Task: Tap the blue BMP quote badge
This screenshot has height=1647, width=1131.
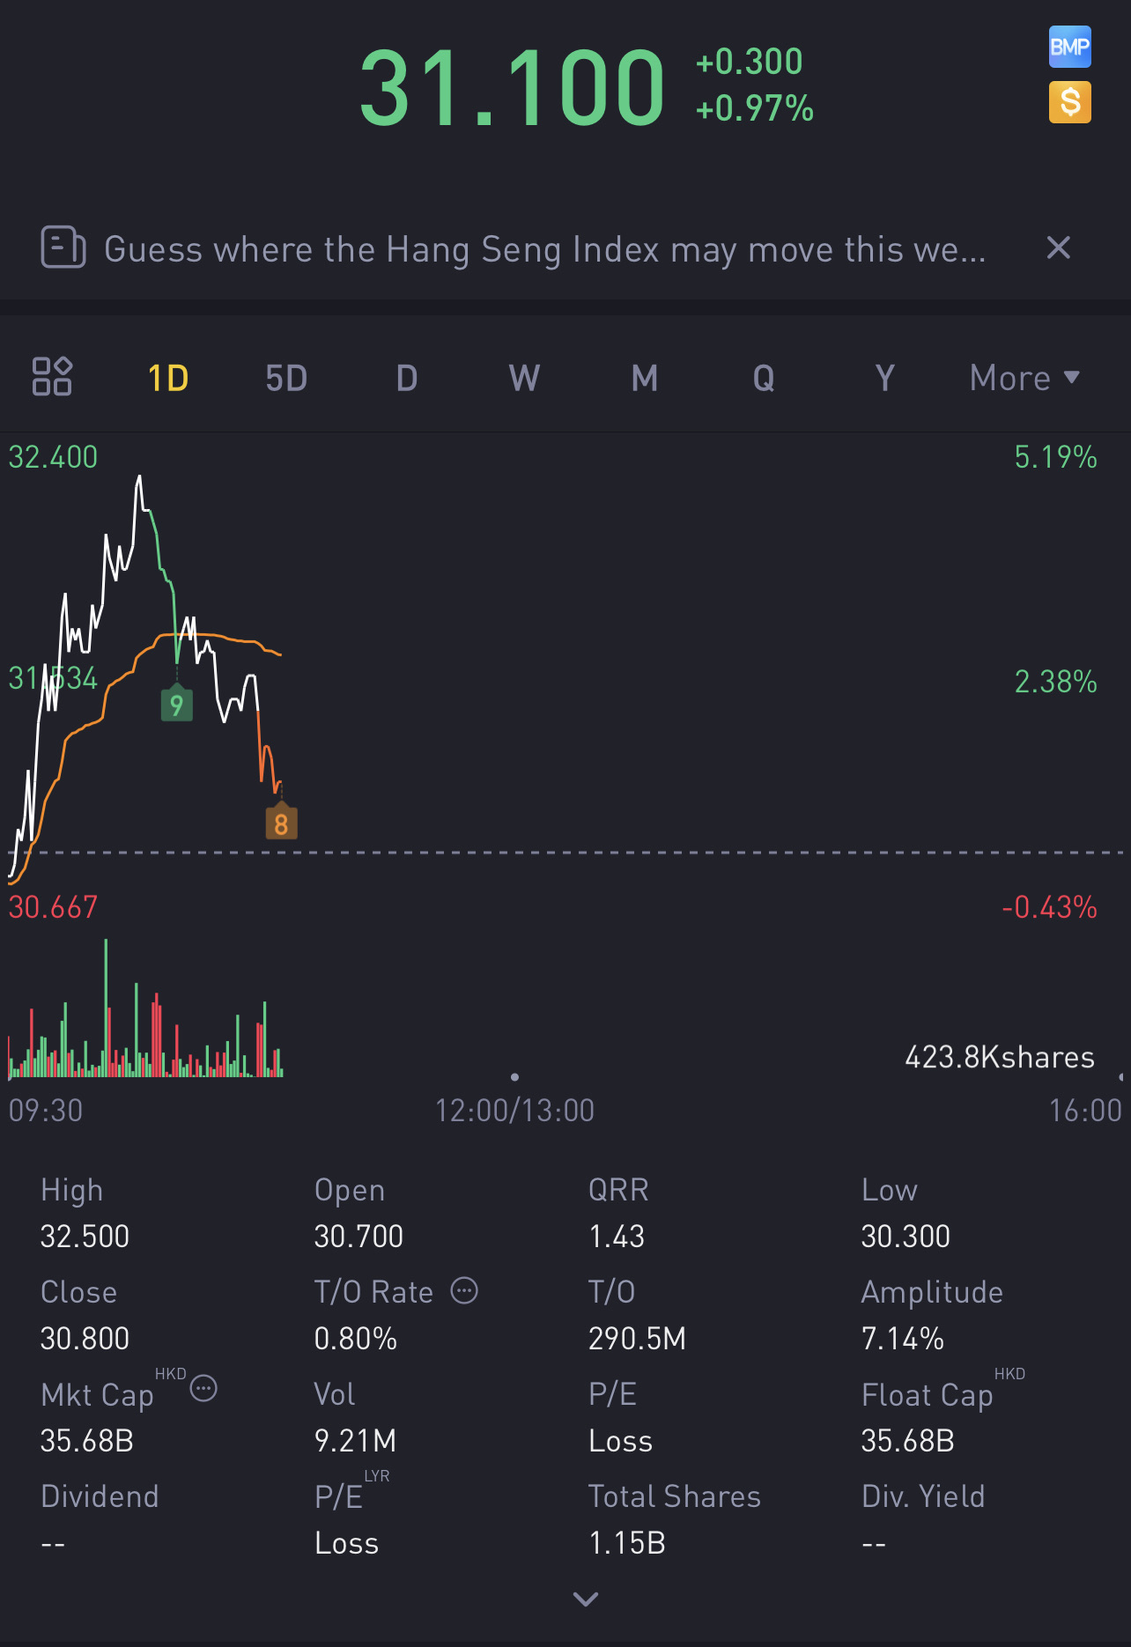Action: pos(1069,47)
